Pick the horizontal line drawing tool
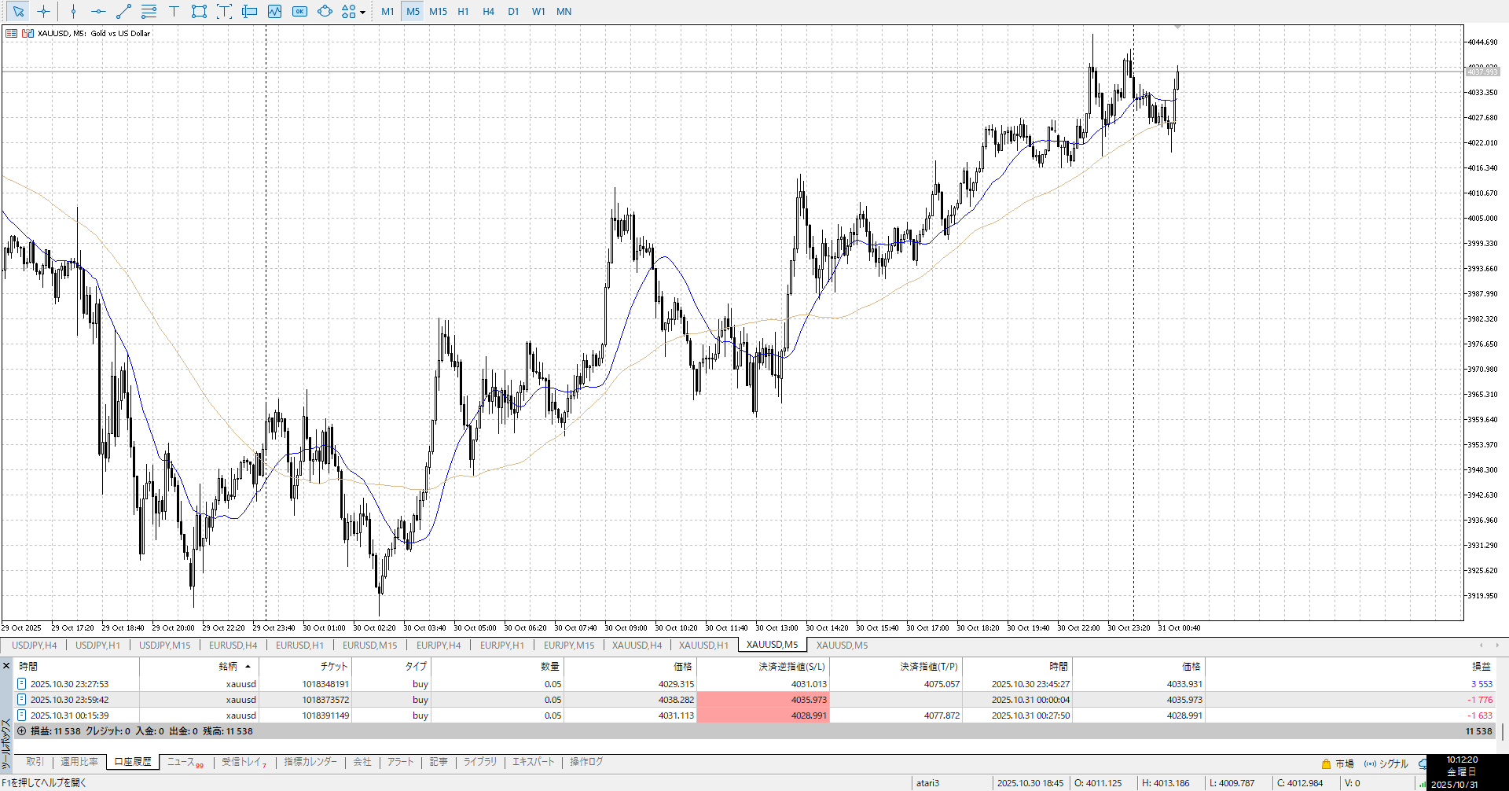Image resolution: width=1509 pixels, height=791 pixels. coord(98,11)
